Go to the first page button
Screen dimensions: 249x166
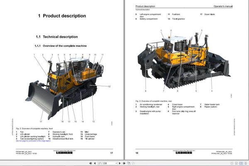coord(90,163)
